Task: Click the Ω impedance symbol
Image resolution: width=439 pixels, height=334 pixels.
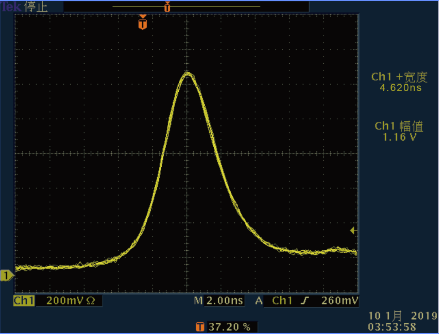Action: click(x=91, y=301)
